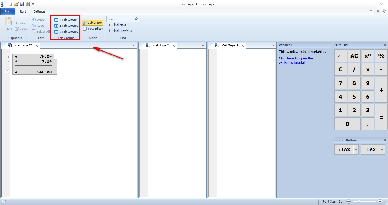This screenshot has width=388, height=205.
Task: Click the copy result icon beside 546.00
Action: [7, 71]
